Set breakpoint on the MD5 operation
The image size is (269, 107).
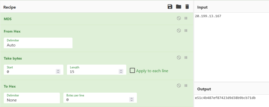[x=186, y=18]
